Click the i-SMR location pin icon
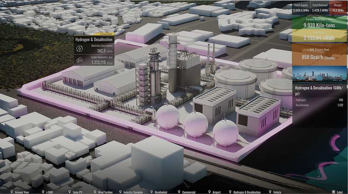 pyautogui.click(x=43, y=192)
